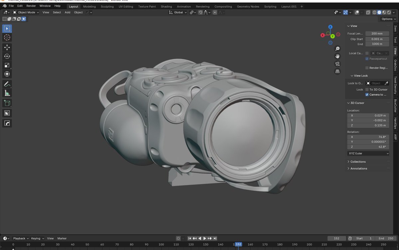Open the XYZ Euler rotation mode dropdown

pyautogui.click(x=368, y=153)
